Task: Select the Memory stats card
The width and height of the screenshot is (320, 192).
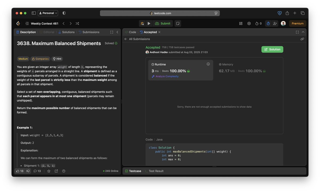Action: click(248, 70)
